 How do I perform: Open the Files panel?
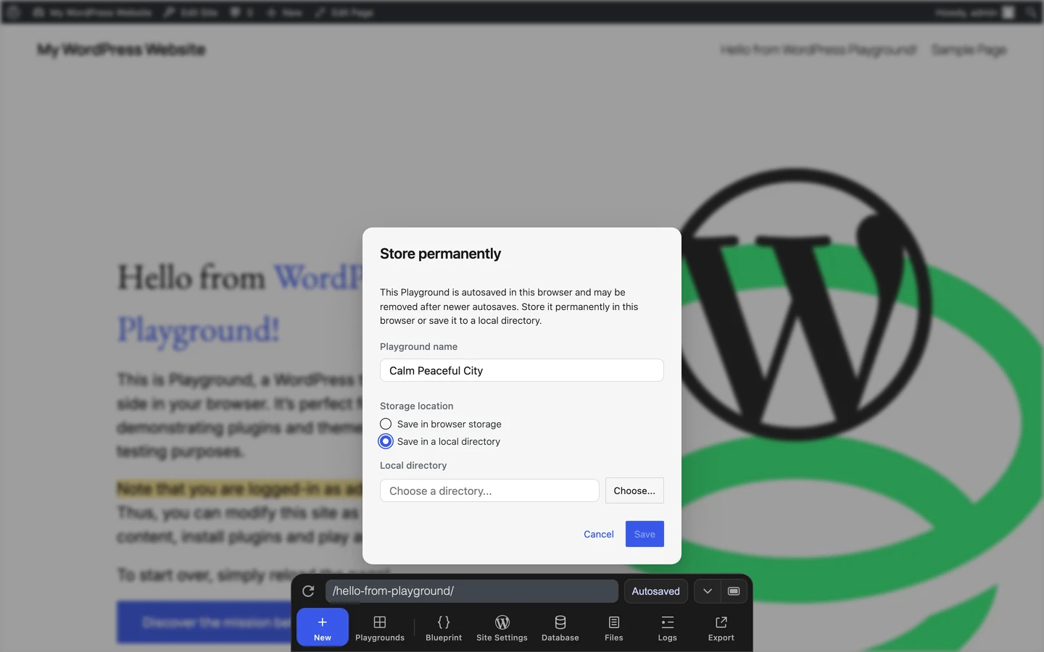(614, 628)
